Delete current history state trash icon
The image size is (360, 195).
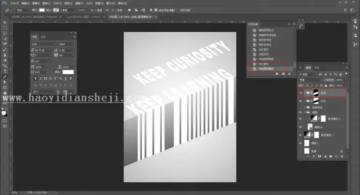click(x=290, y=74)
